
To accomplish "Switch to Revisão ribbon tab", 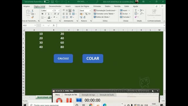I will pyautogui.click(x=117, y=6).
